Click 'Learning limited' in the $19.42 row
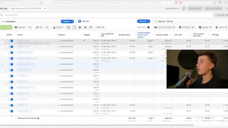228x128 pixels. 67,47
